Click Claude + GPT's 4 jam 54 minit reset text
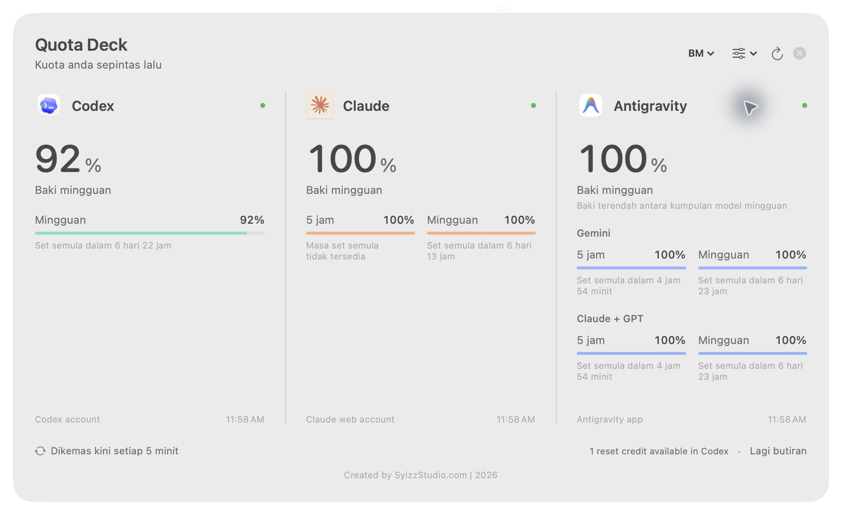This screenshot has height=515, width=842. click(629, 371)
